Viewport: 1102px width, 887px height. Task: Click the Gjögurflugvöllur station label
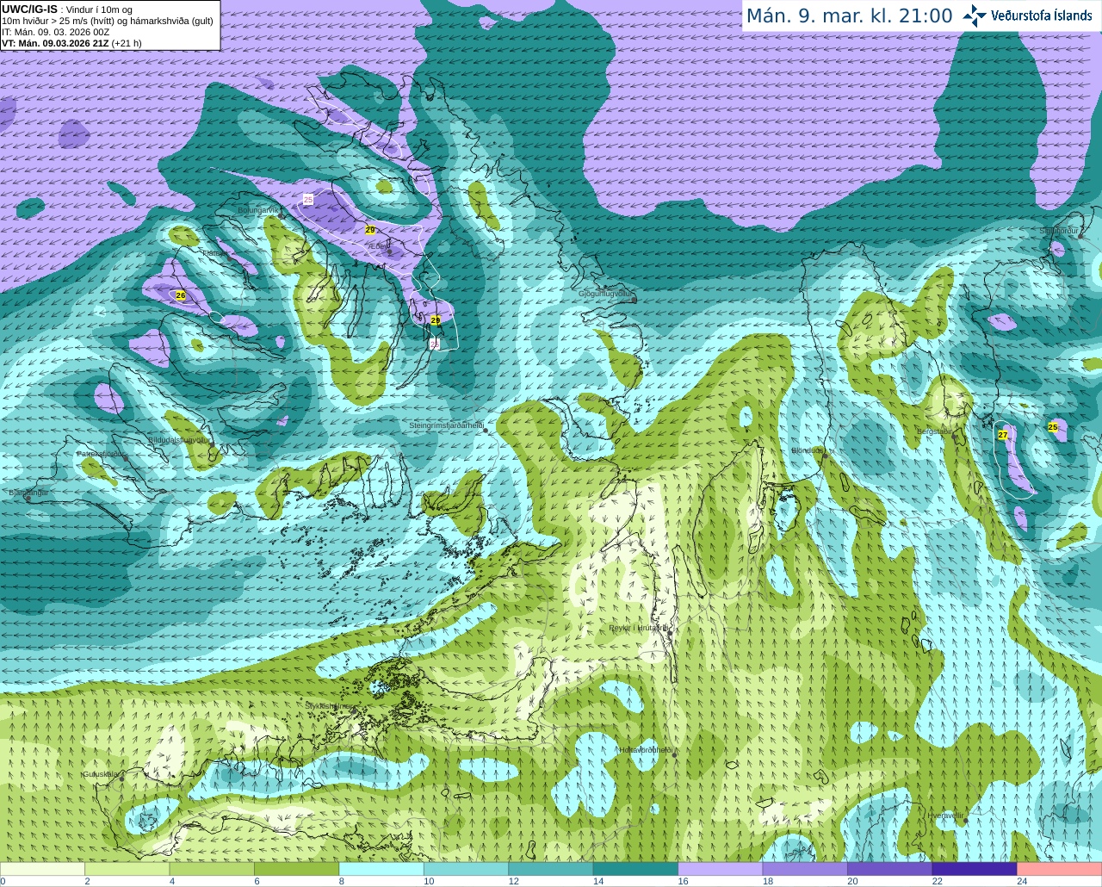(x=606, y=294)
